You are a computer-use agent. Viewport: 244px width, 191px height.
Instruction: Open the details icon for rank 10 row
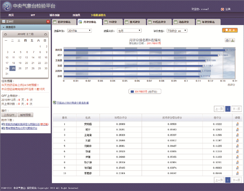(x=237, y=173)
